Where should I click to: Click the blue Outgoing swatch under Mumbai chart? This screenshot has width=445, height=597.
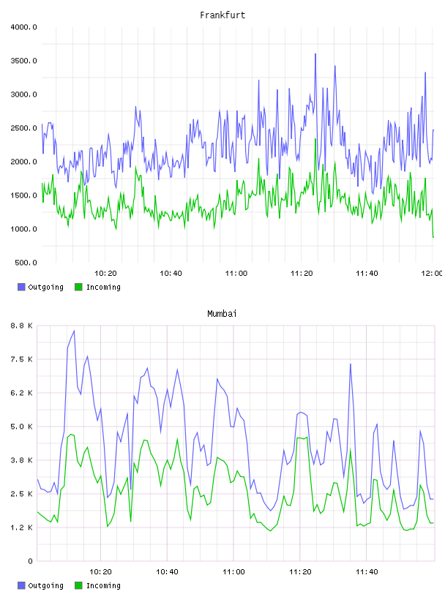[21, 585]
